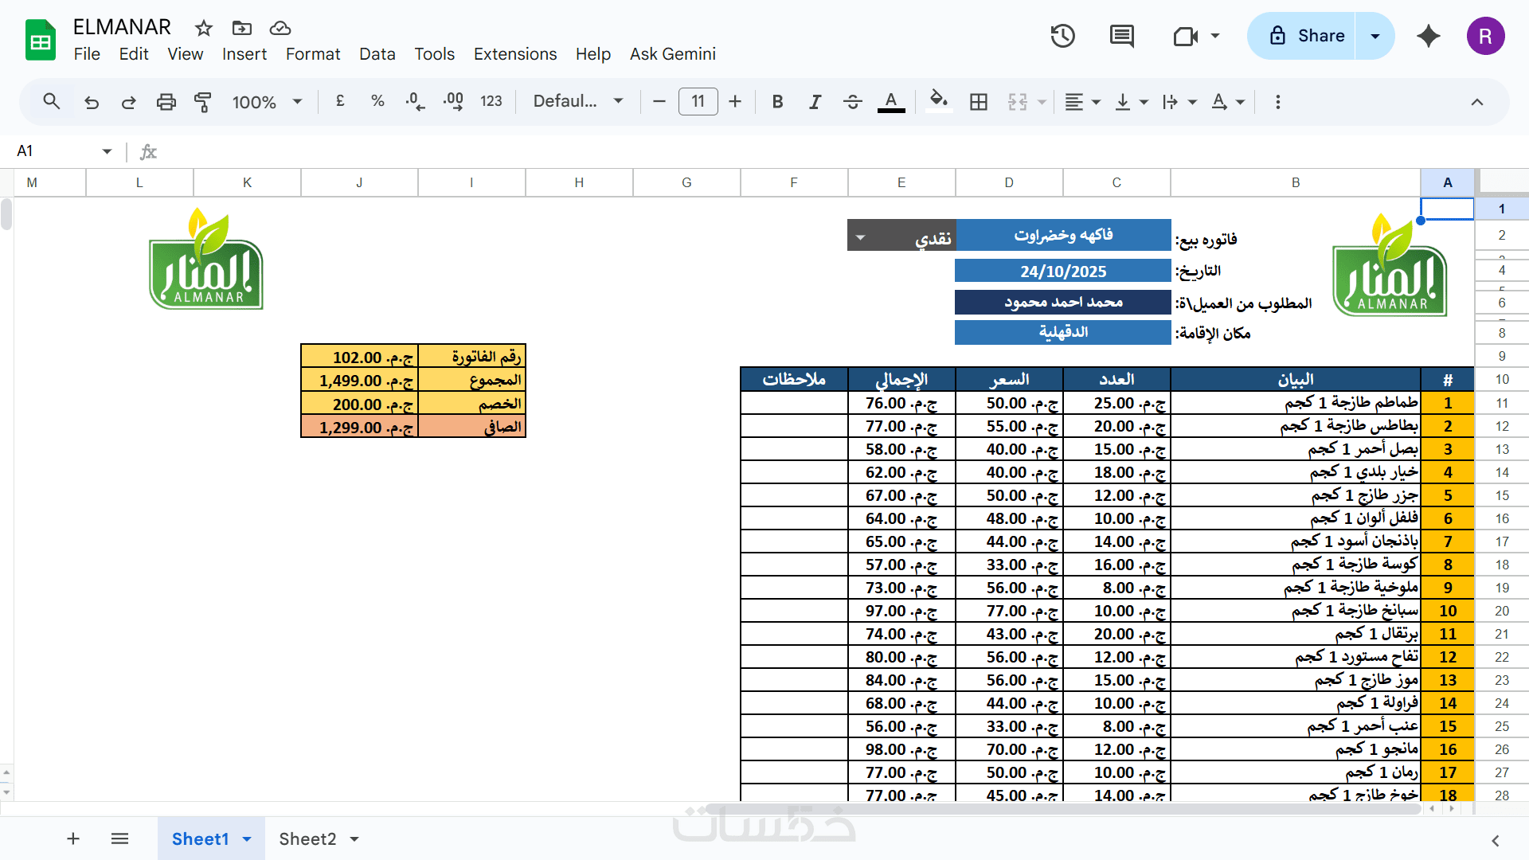Click the Gemini sparkle icon

coord(1429,36)
